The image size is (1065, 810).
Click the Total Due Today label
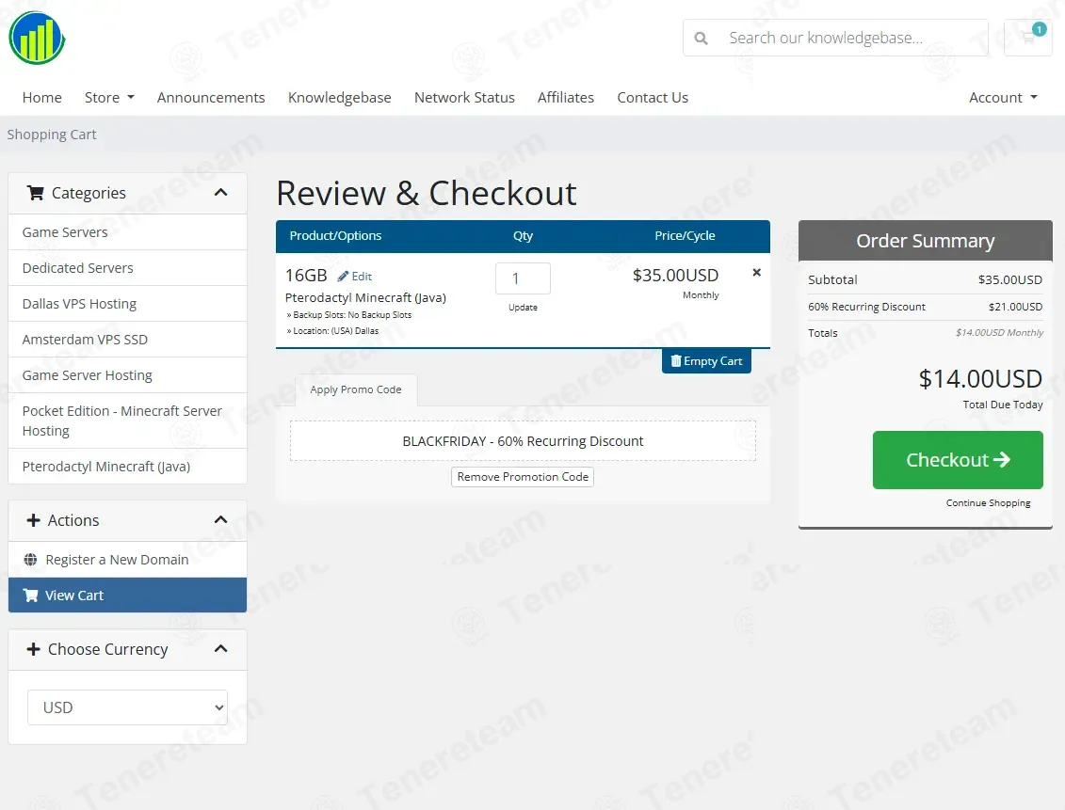click(1003, 405)
